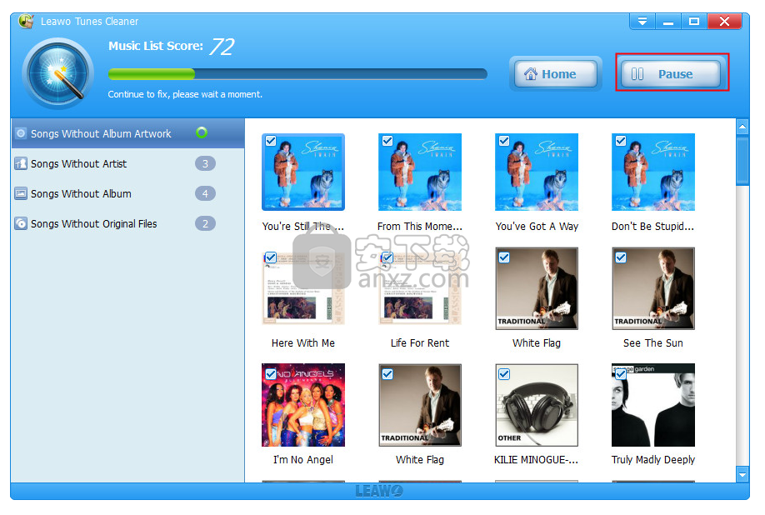
Task: Select the Truly Madly Deeply album artwork
Action: pyautogui.click(x=652, y=405)
